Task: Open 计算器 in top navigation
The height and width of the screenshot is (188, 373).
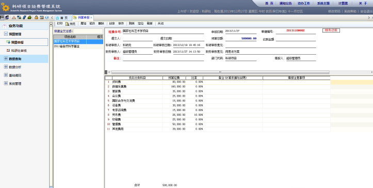Action: coord(343,3)
